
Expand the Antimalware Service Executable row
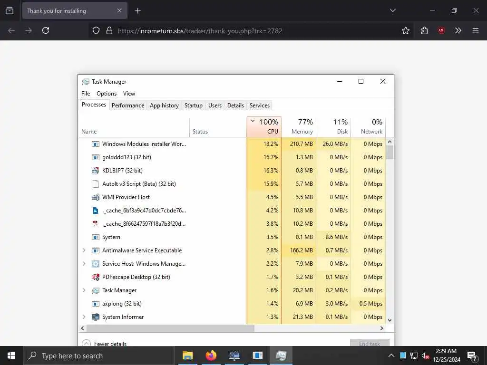click(x=84, y=250)
